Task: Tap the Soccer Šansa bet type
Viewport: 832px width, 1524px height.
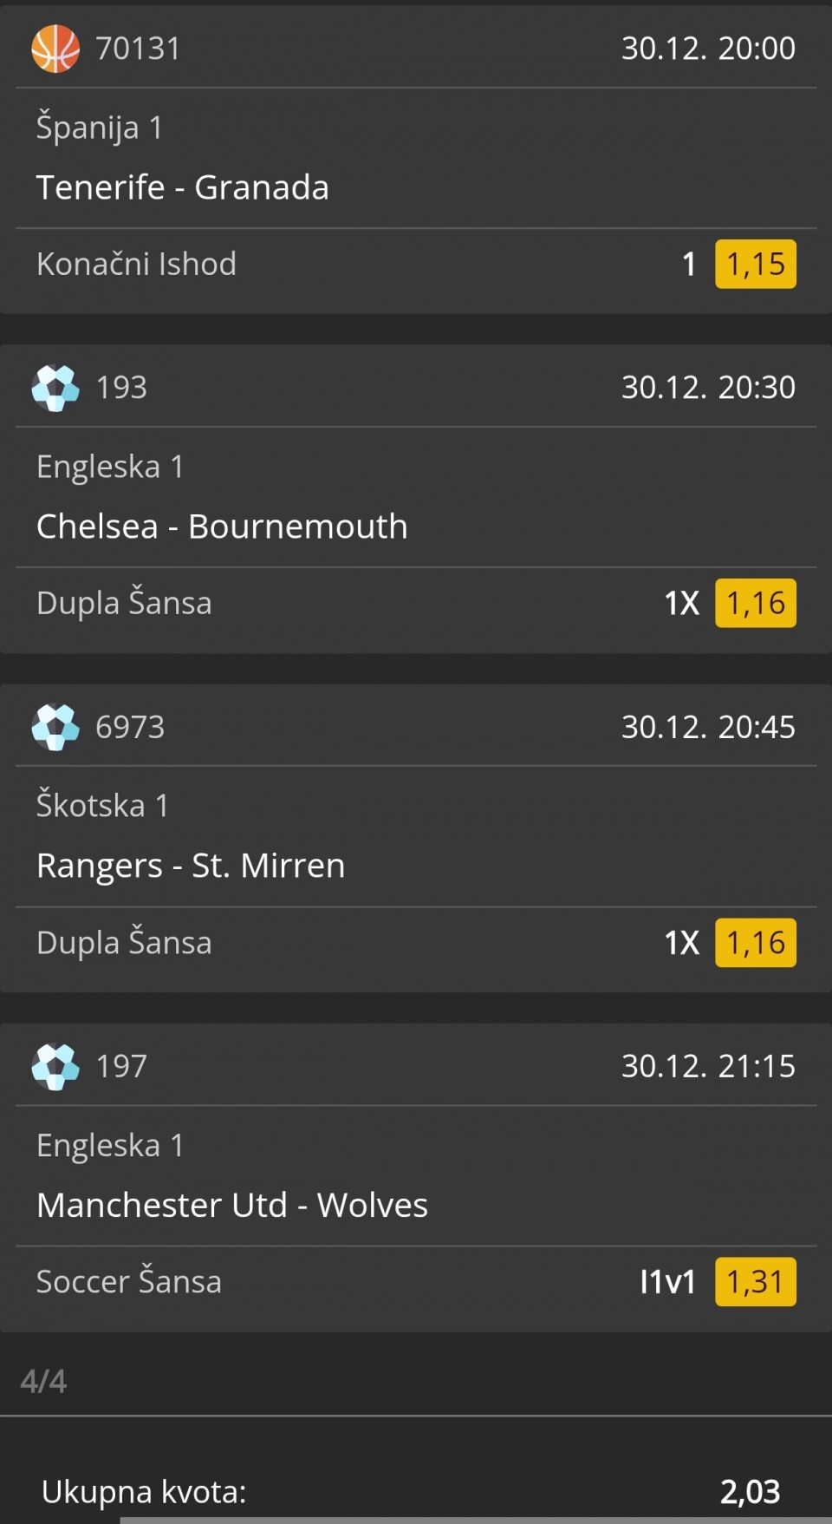Action: (128, 1281)
